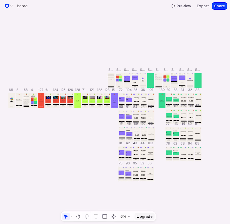The height and width of the screenshot is (224, 230).
Task: Select the frame label 62
Action: [x=175, y=143]
